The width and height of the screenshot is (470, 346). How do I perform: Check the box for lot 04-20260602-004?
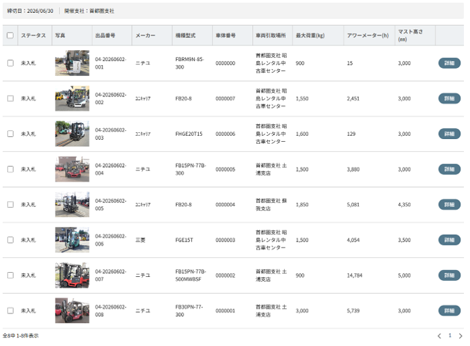click(x=10, y=169)
